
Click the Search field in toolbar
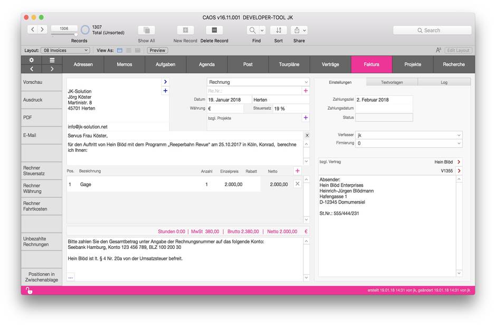[x=432, y=31]
